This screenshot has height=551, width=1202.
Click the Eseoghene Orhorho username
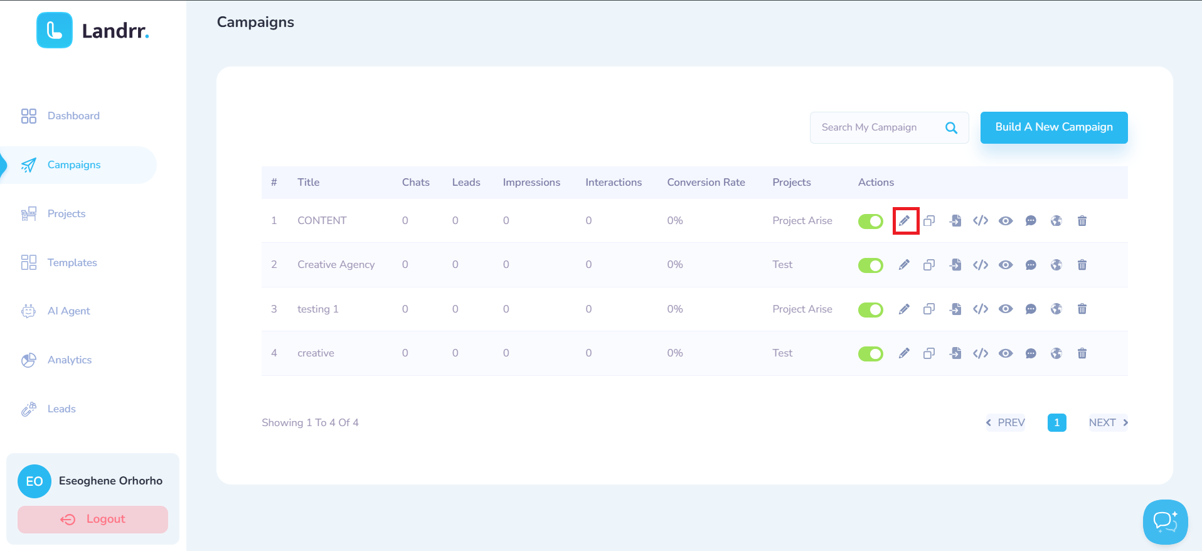coord(110,481)
